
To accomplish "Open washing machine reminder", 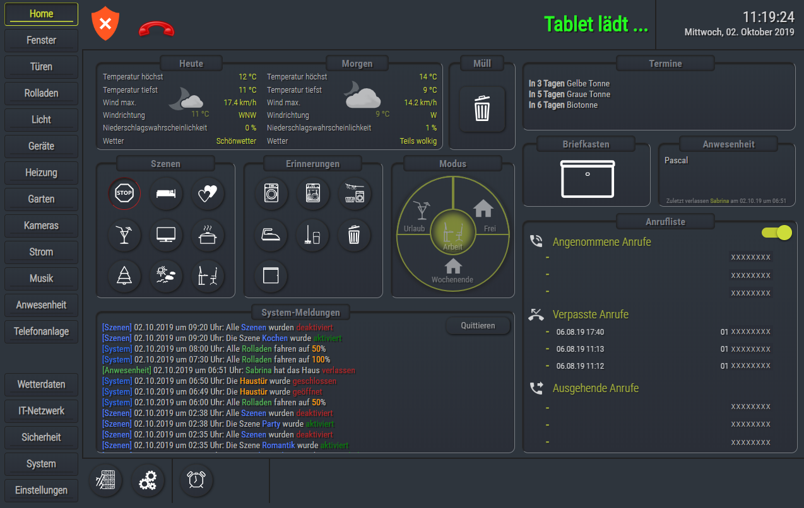I will point(271,193).
